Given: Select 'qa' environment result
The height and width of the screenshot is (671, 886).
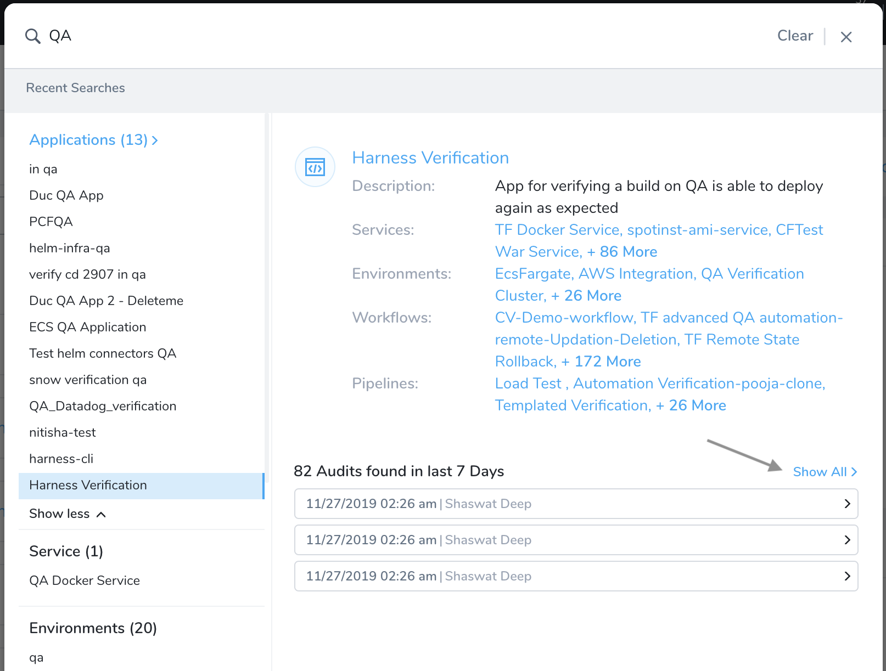Looking at the screenshot, I should [36, 658].
